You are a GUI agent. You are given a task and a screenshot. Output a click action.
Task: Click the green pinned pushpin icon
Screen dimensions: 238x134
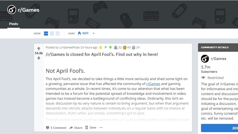point(106,47)
